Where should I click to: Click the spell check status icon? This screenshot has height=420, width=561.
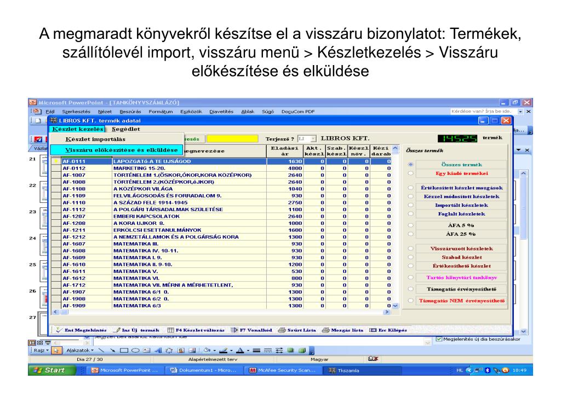coord(373,359)
